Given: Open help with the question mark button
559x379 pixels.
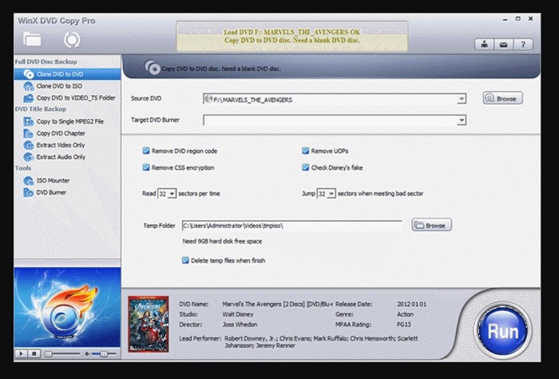Looking at the screenshot, I should pos(523,45).
